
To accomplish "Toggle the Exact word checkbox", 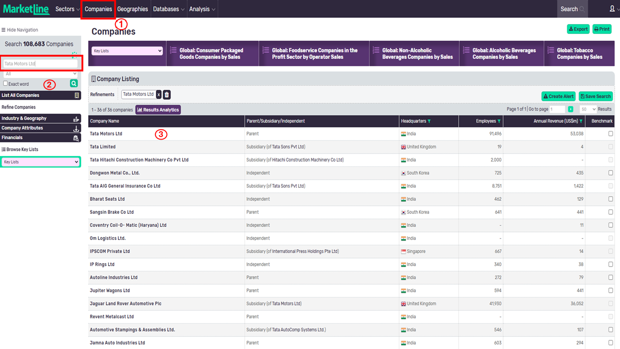I will point(5,83).
